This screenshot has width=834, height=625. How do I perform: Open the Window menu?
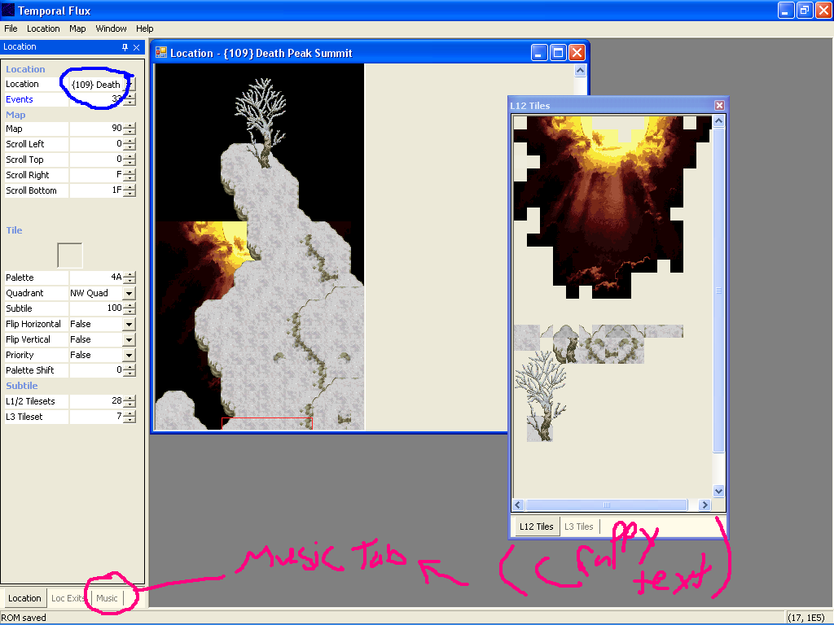coord(111,28)
